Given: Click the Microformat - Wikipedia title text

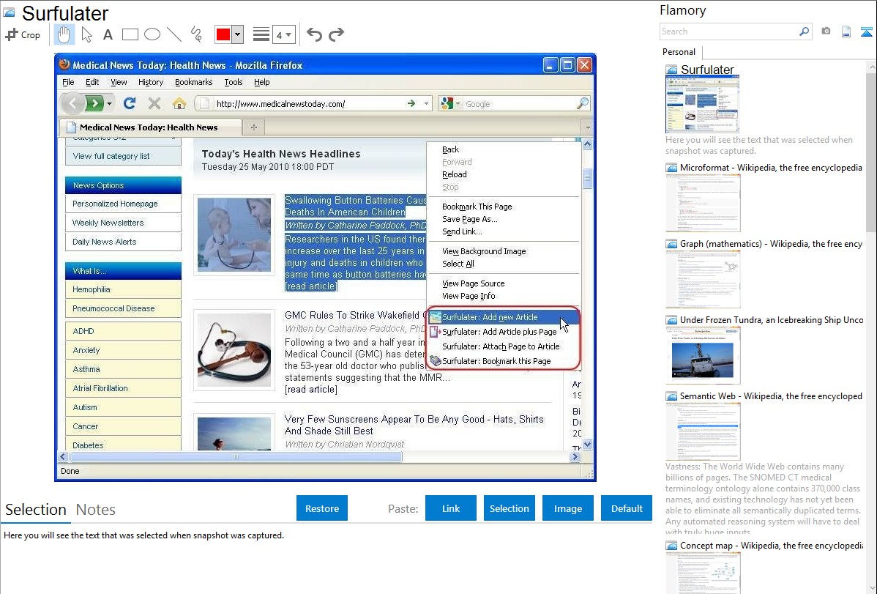Looking at the screenshot, I should tap(771, 168).
